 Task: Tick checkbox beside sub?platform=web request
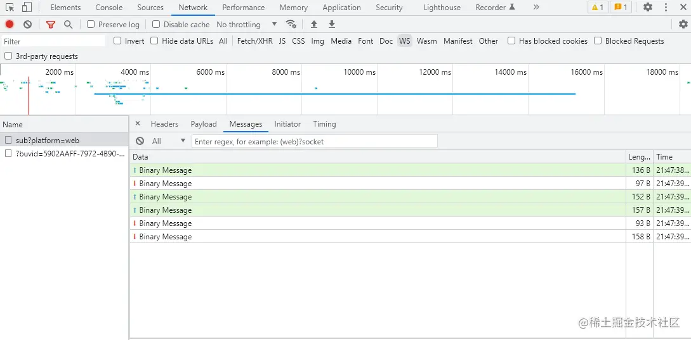[8, 141]
